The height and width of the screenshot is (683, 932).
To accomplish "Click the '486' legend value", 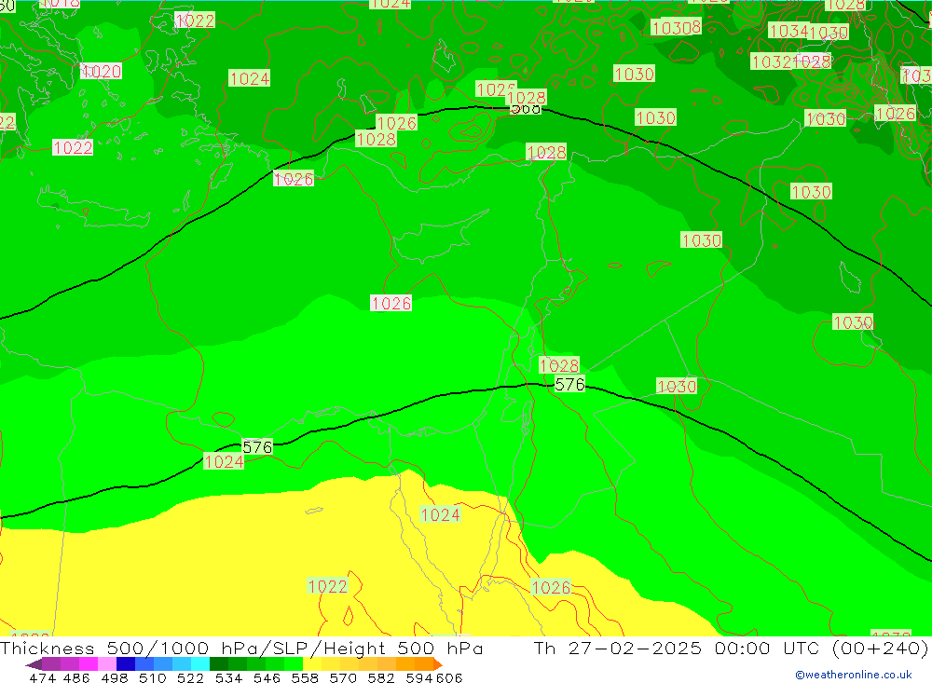I will click(75, 677).
